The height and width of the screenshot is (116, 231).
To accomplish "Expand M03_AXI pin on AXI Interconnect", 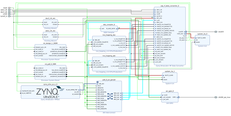I will point(121,100).
